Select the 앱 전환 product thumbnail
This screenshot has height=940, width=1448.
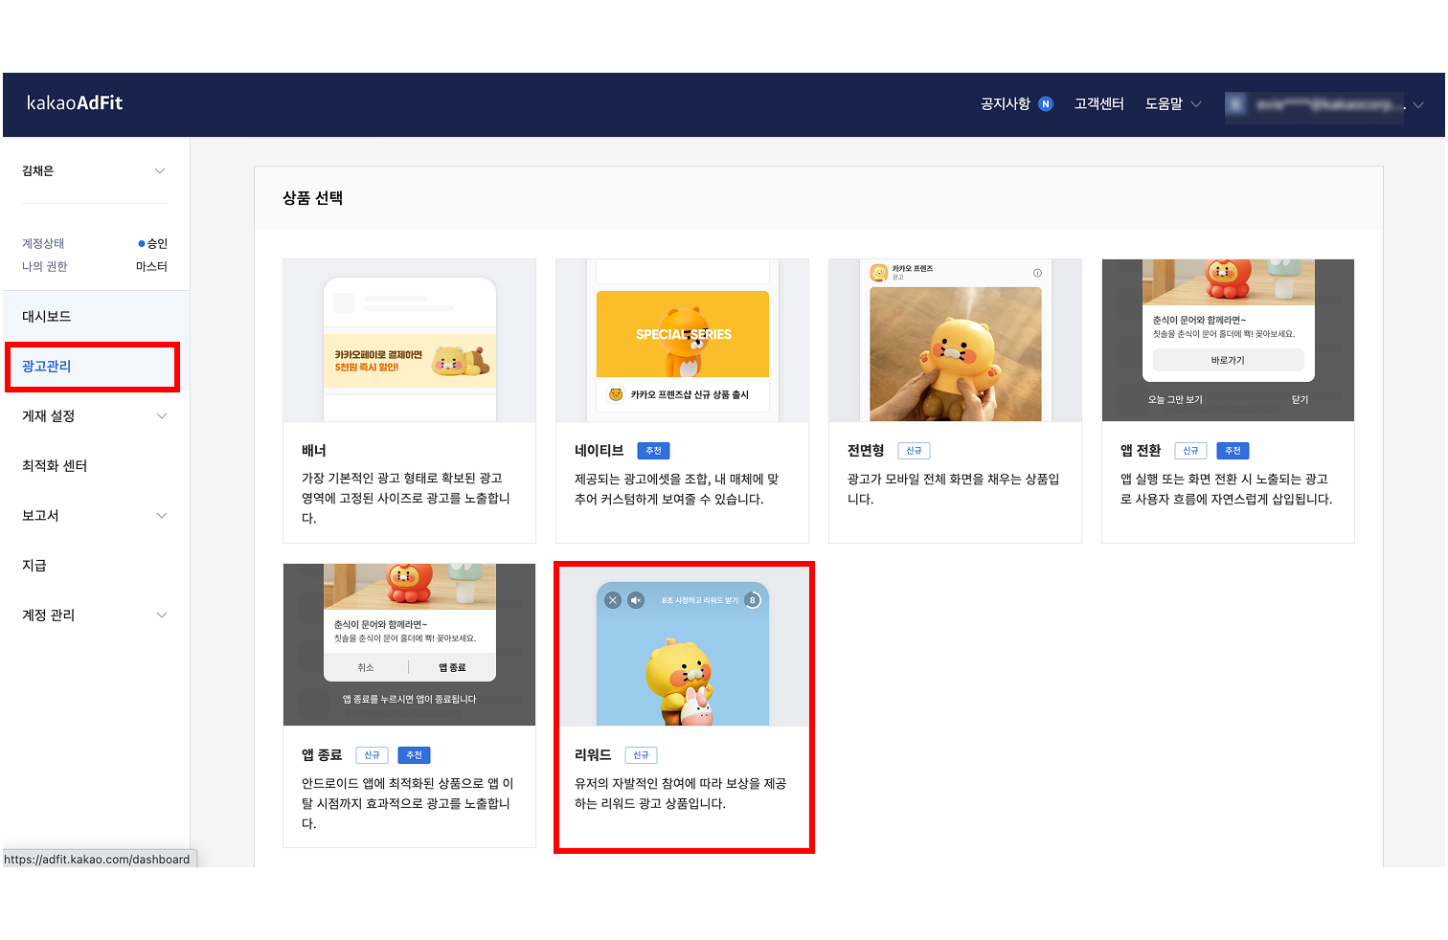[1228, 340]
